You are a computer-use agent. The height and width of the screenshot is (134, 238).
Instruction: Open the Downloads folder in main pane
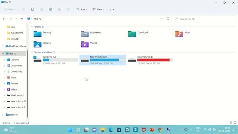coord(138,34)
